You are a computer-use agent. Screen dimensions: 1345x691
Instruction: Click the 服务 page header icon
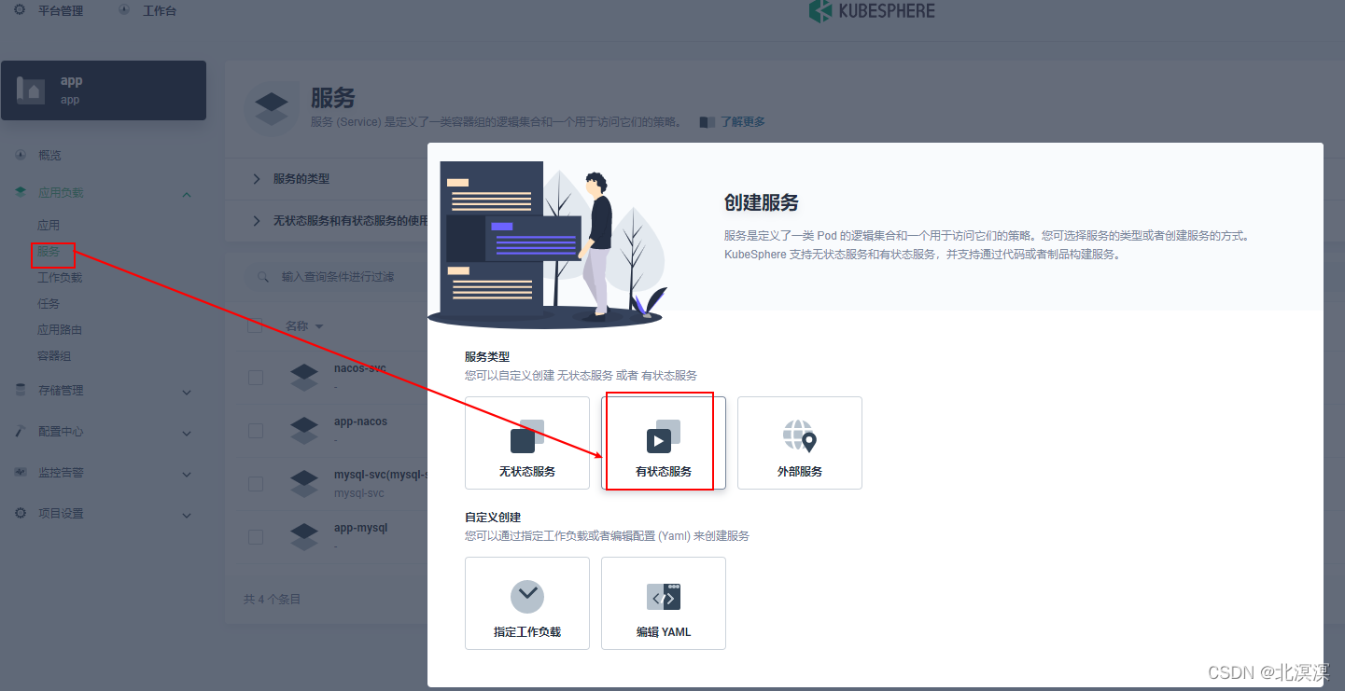click(x=272, y=108)
